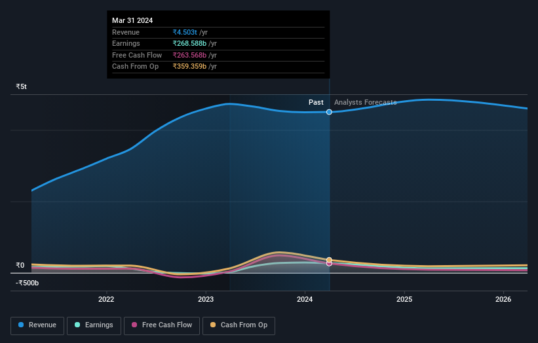This screenshot has height=343, width=538.
Task: Click the Free Cash Flow label in tooltip
Action: tap(137, 55)
